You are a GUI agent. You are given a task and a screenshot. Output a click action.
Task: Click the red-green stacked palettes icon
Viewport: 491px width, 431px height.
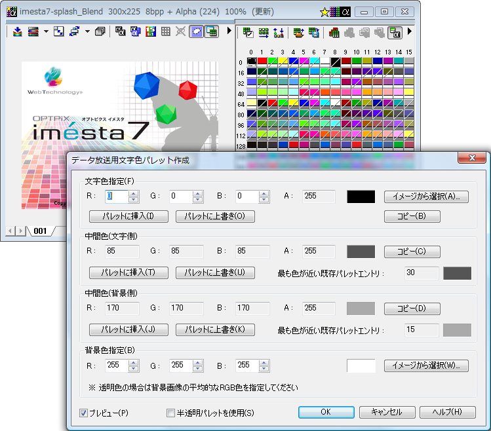[x=334, y=33]
